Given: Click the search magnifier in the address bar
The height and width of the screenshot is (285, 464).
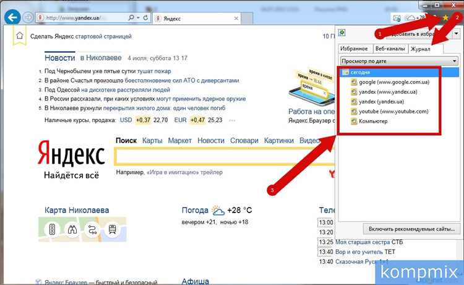Looking at the screenshot, I should (x=131, y=18).
